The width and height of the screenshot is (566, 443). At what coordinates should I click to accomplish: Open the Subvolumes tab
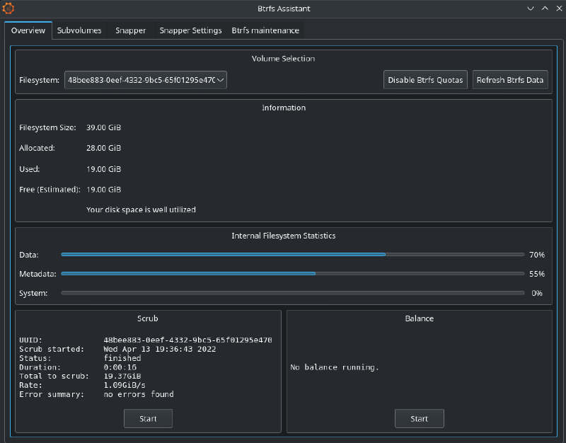point(79,30)
